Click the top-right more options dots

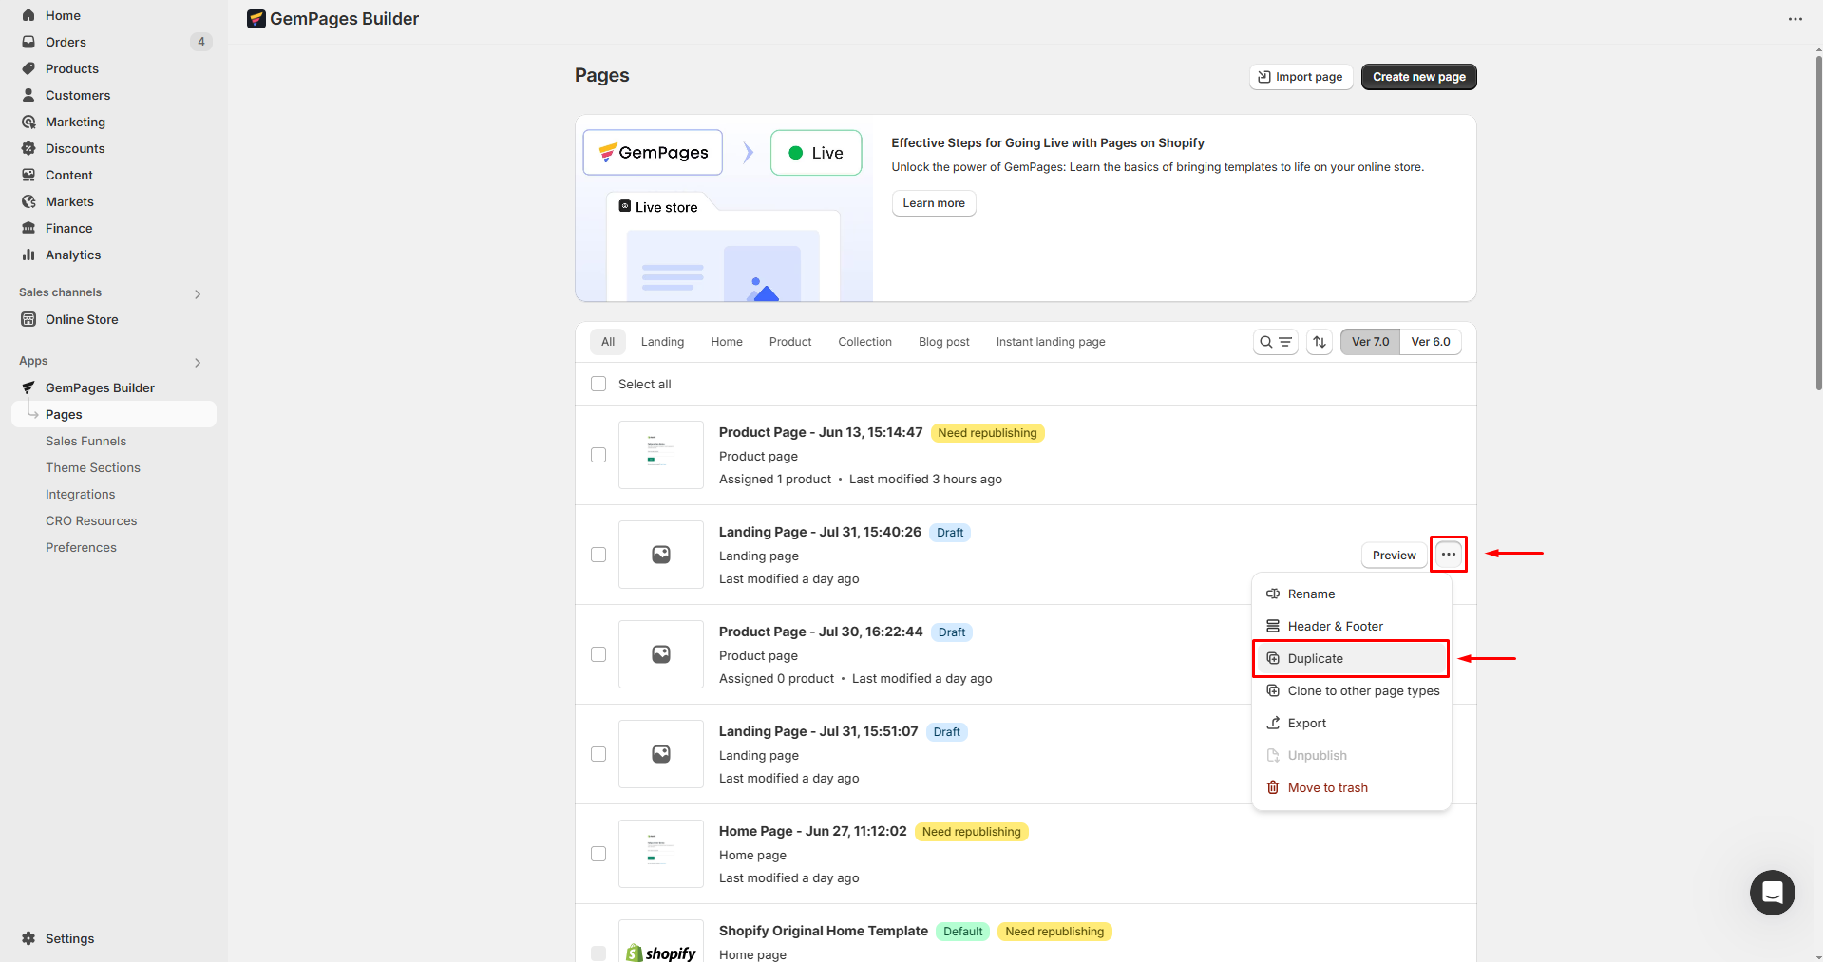[1795, 19]
